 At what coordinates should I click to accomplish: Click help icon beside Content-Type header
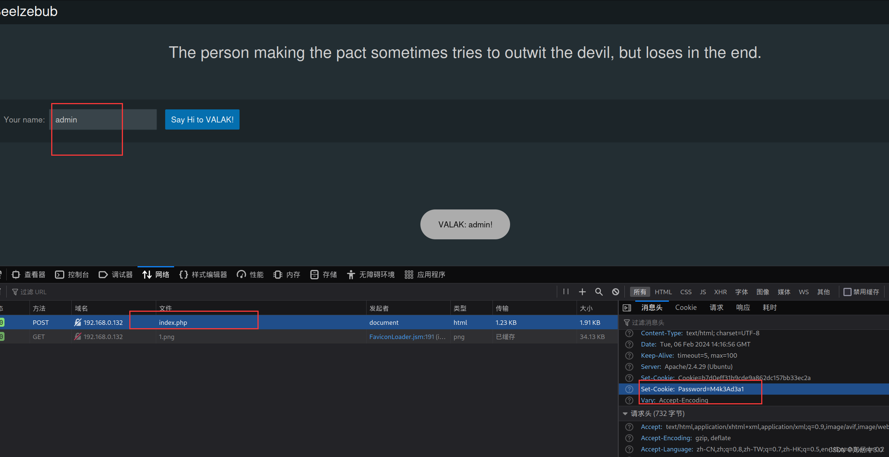pos(630,333)
